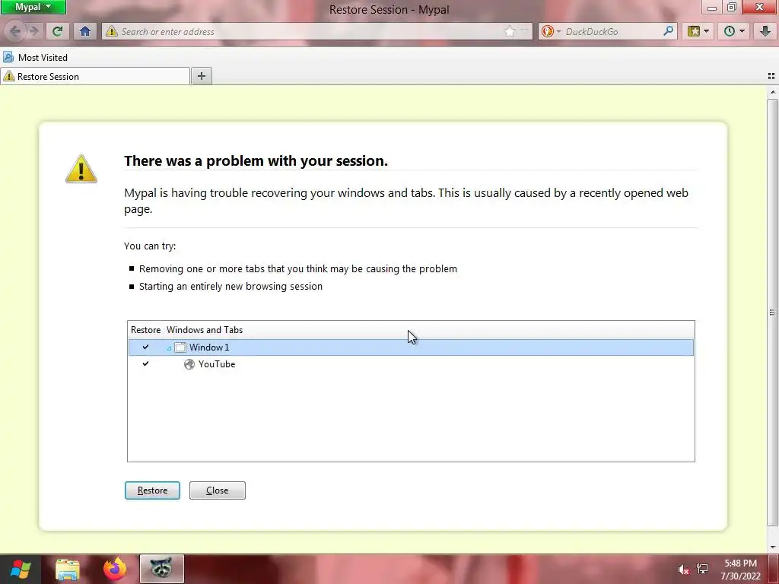Open File Explorer from the taskbar
This screenshot has height=584, width=779.
pos(67,569)
